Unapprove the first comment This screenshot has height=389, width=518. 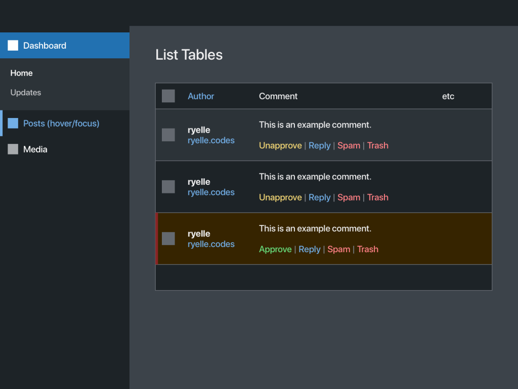coord(280,145)
